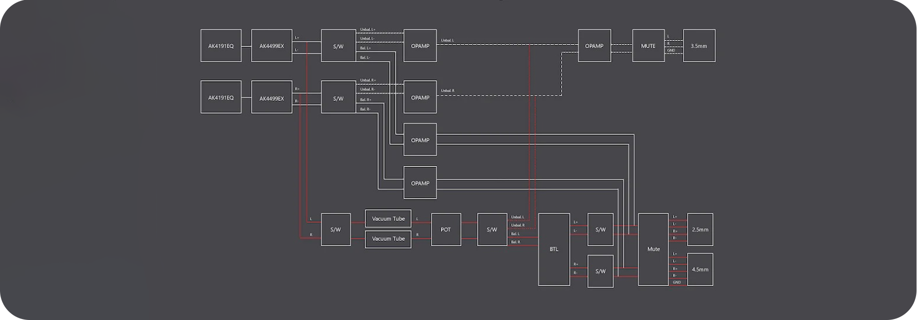Select the S/W block beside BTL's R+ output

pos(600,271)
